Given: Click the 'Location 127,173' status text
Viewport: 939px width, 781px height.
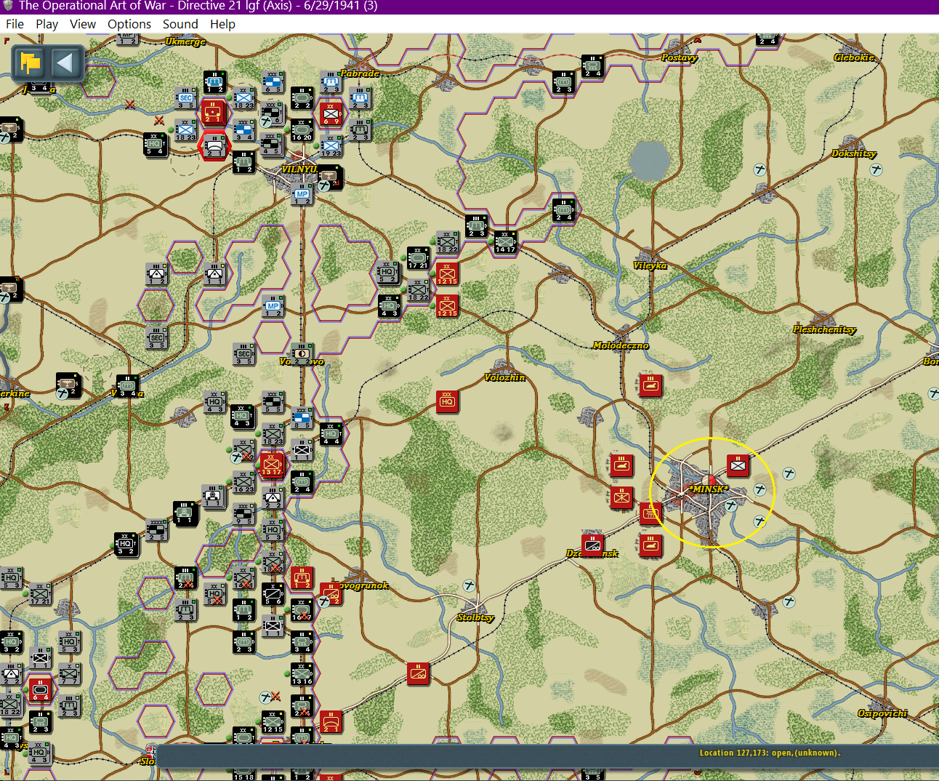Looking at the screenshot, I should 770,753.
